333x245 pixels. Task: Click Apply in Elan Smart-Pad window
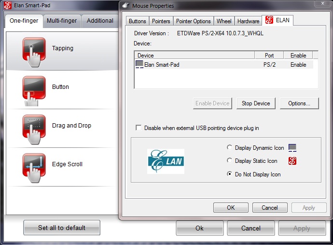302,228
